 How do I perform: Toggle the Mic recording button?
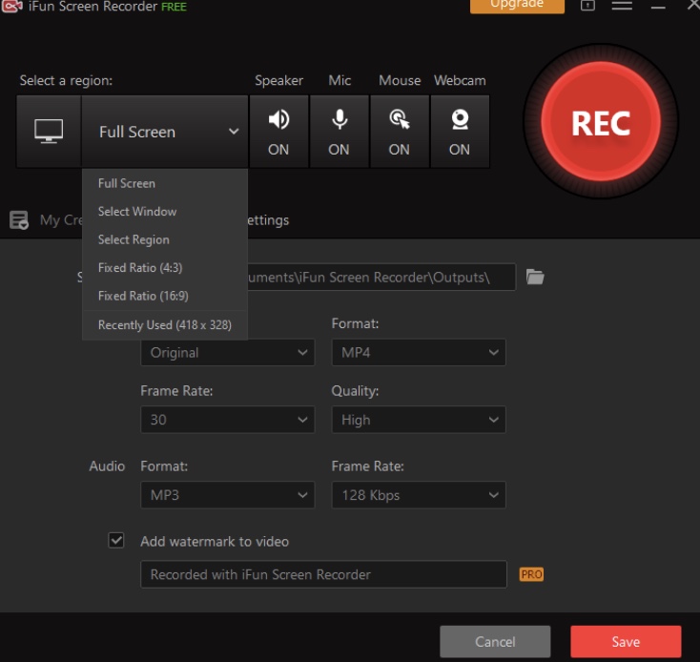click(x=339, y=132)
